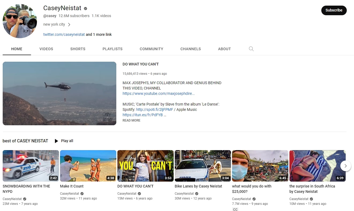
Task: Click CaseyNeistat channel name under Bike Lanes
Action: click(184, 194)
